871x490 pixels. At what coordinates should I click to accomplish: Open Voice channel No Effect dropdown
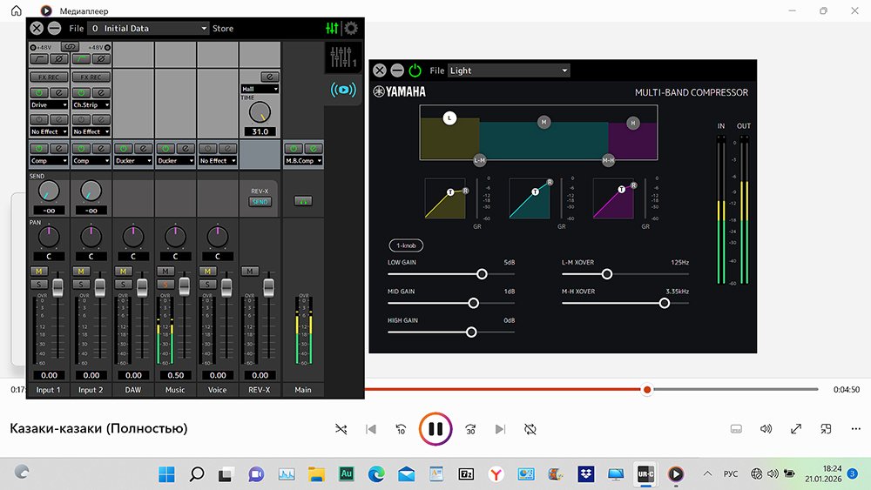[x=218, y=160]
